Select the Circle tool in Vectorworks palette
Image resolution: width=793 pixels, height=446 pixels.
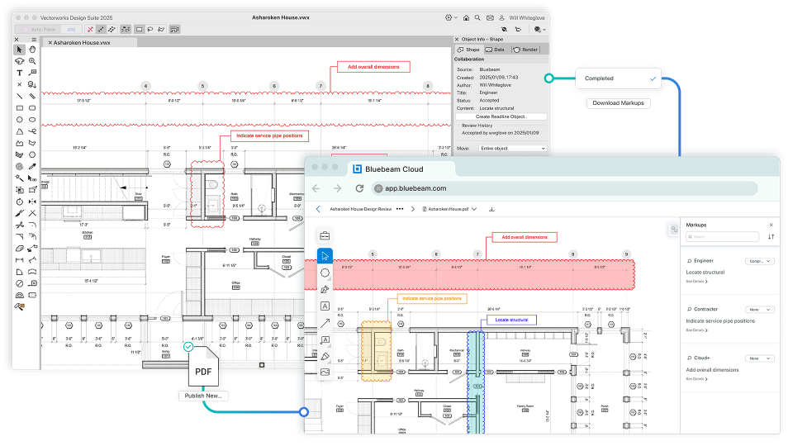19,120
